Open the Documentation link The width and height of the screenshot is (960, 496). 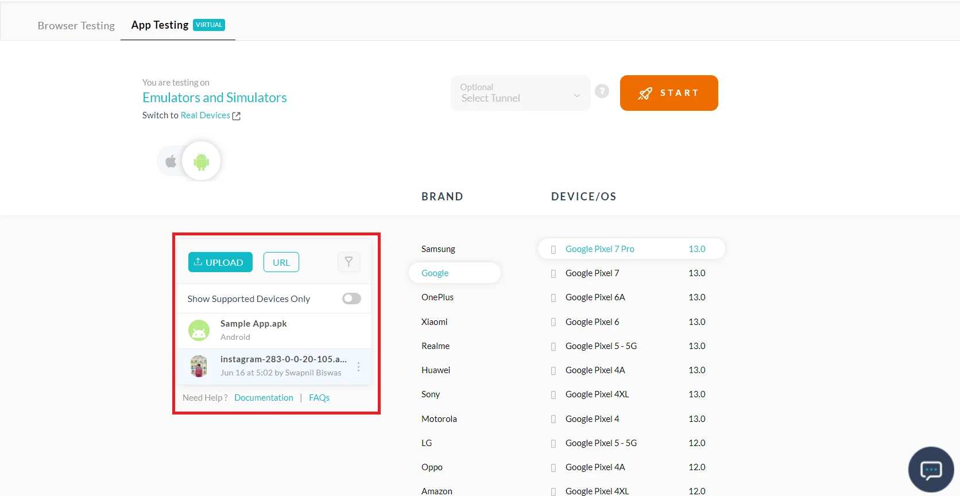click(x=264, y=398)
